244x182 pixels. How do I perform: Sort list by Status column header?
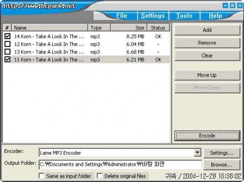pyautogui.click(x=159, y=27)
